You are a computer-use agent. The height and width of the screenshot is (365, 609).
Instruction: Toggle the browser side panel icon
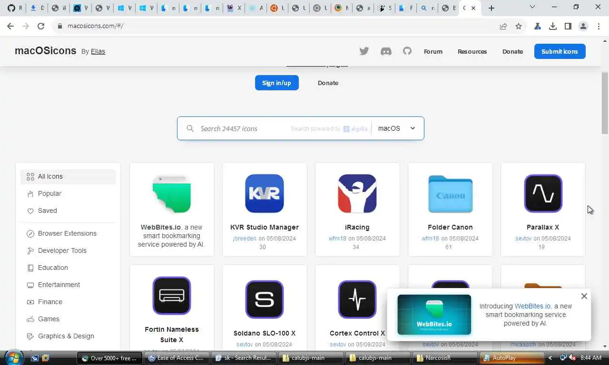(568, 26)
